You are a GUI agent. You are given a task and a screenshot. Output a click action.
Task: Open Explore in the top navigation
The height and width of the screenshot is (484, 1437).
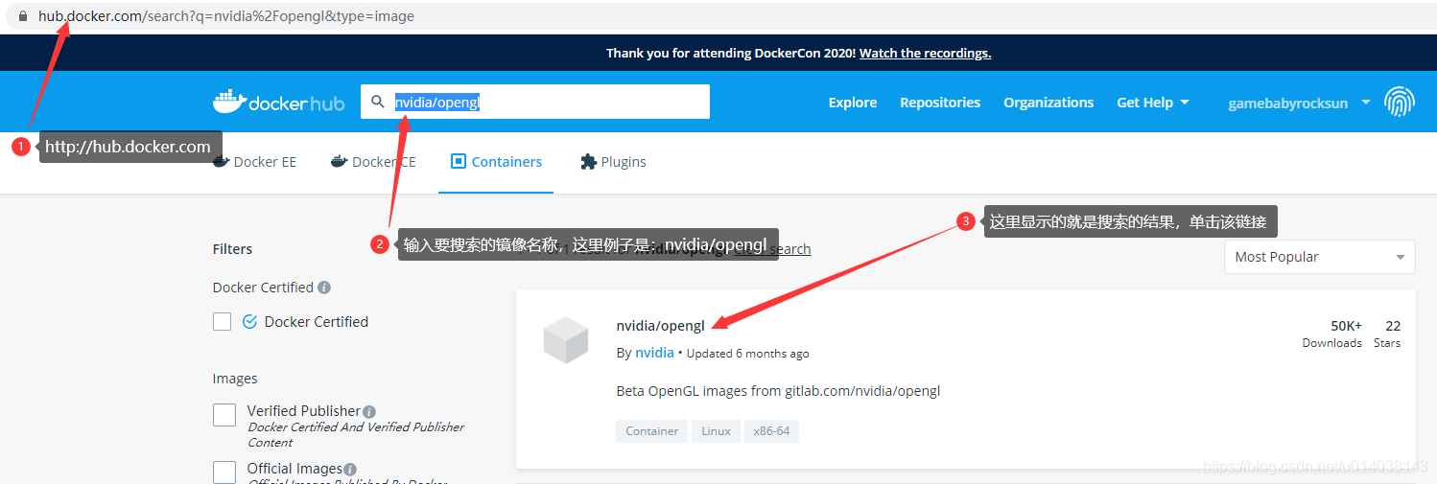pyautogui.click(x=853, y=103)
